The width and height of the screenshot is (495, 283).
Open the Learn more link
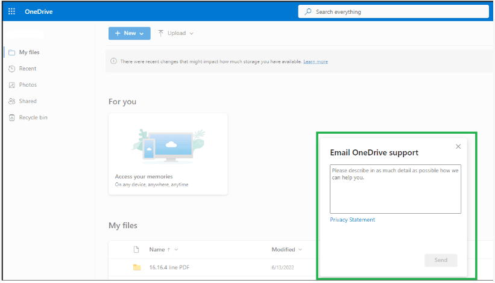coord(316,61)
